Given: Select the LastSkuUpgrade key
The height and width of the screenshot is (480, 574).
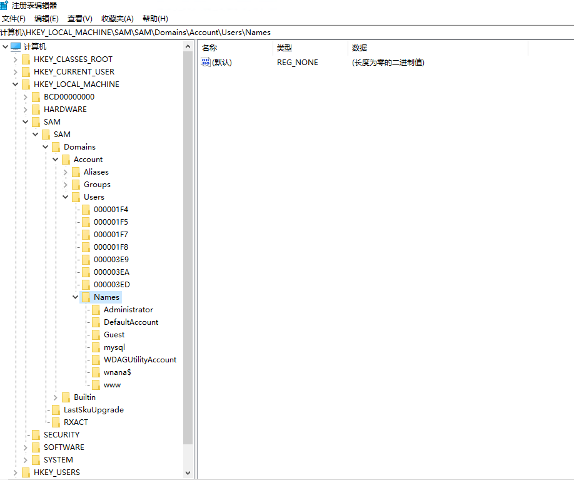Looking at the screenshot, I should click(x=94, y=410).
